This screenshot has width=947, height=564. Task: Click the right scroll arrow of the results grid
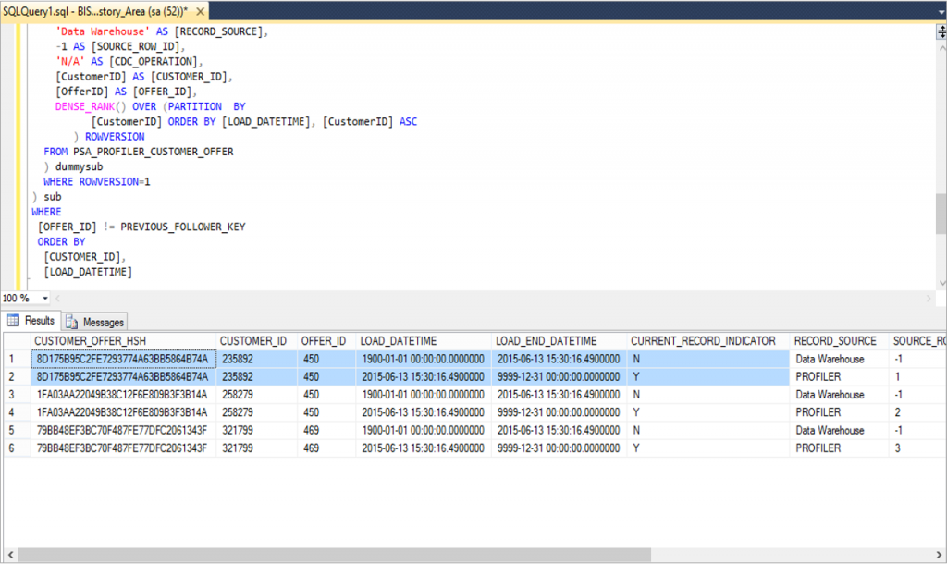click(939, 553)
